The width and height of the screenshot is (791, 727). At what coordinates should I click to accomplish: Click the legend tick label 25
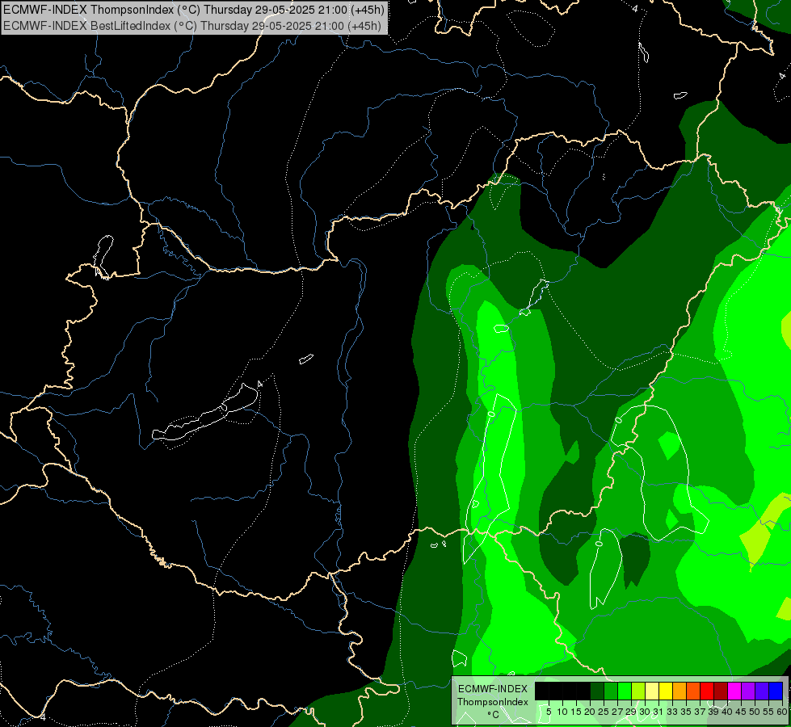click(x=604, y=712)
